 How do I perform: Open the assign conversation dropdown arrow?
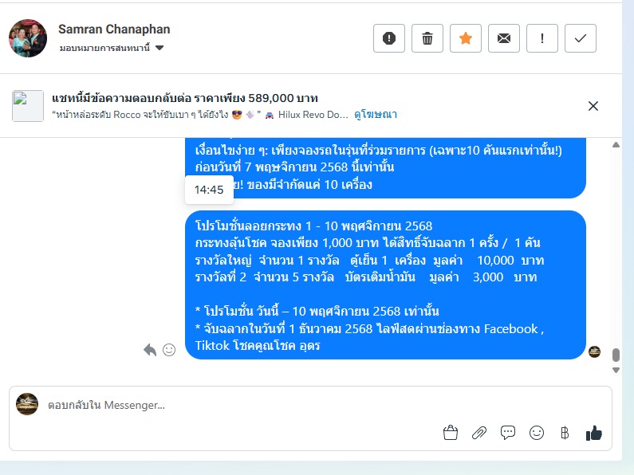(159, 48)
